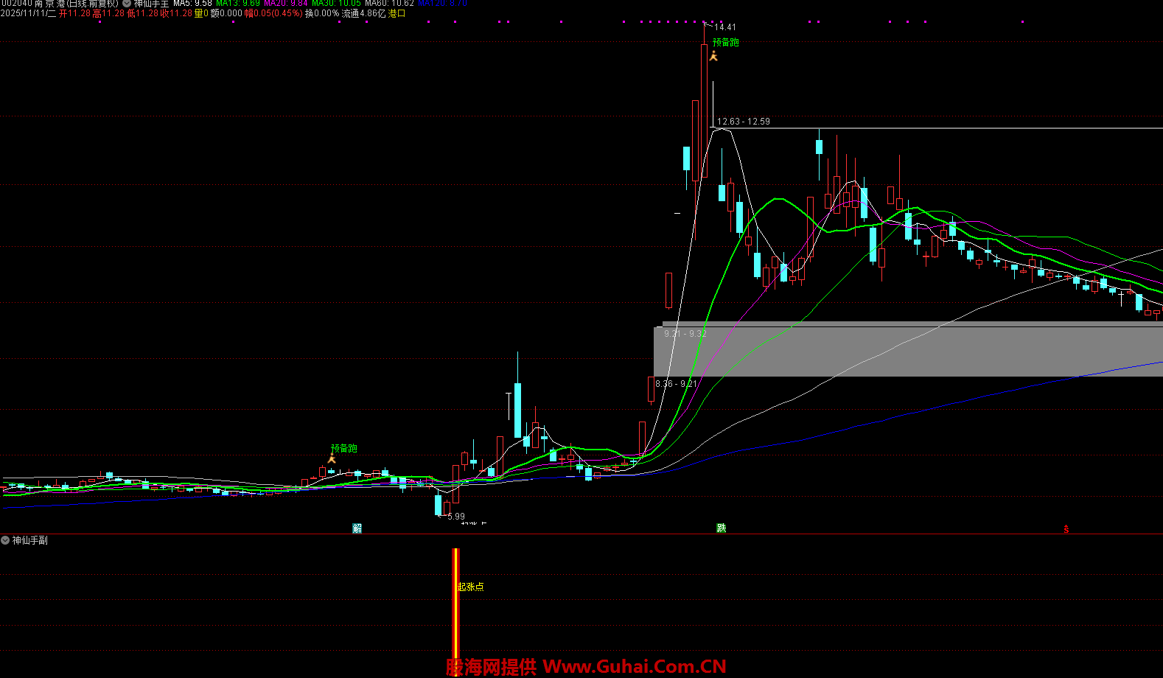
Task: Select the MA13 green indicator label
Action: tap(237, 4)
